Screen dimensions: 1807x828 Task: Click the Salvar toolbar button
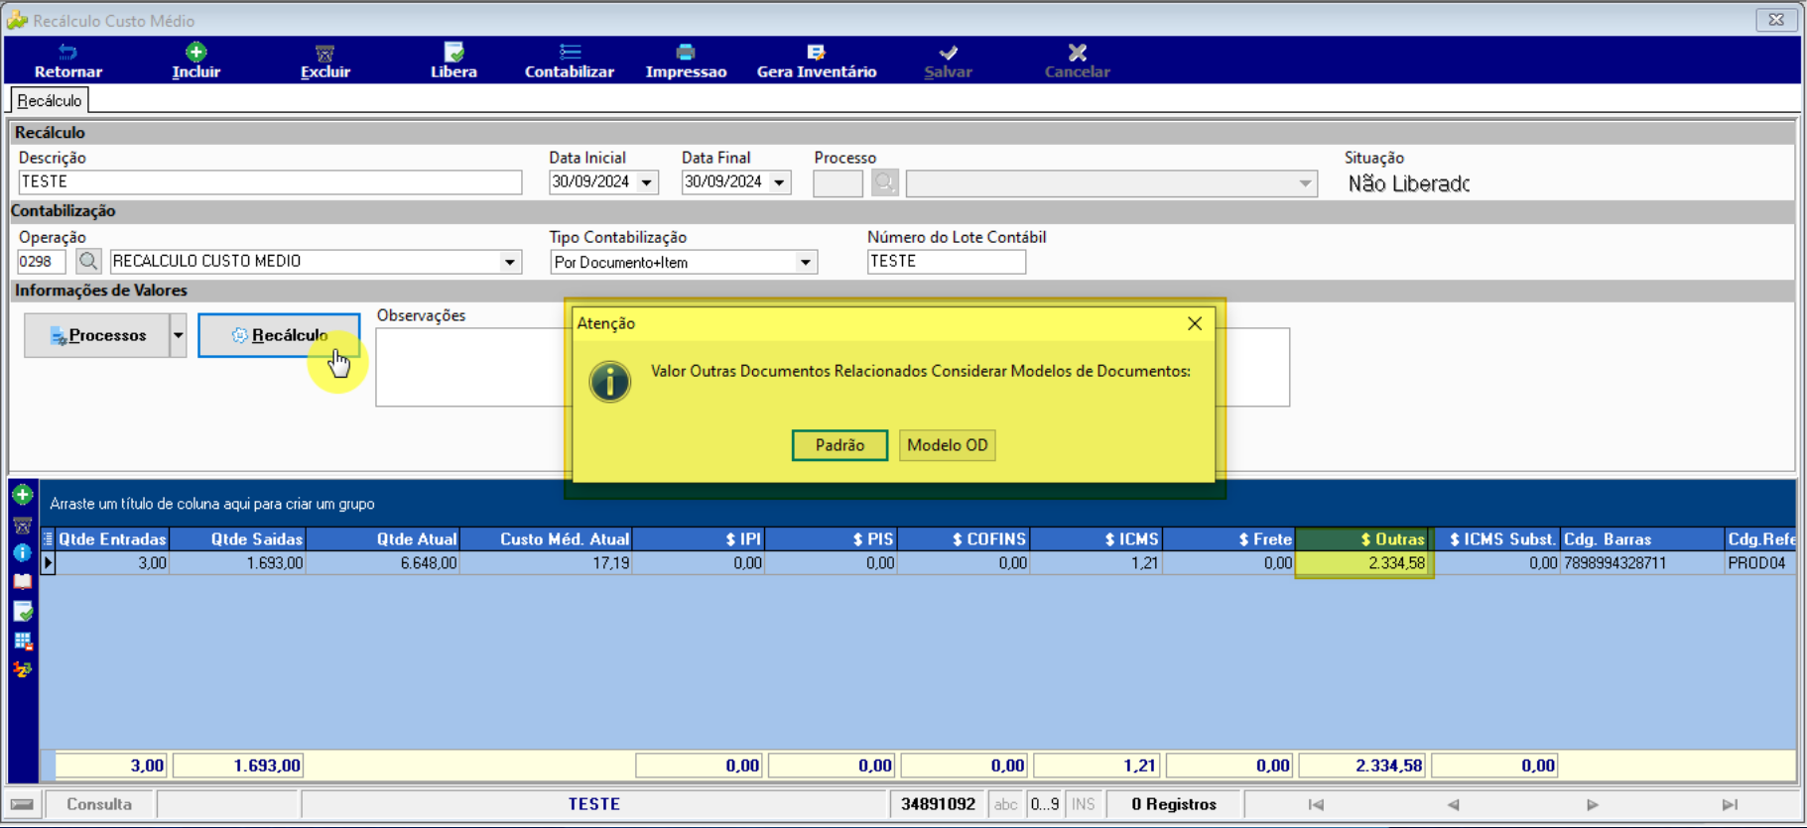pos(948,60)
